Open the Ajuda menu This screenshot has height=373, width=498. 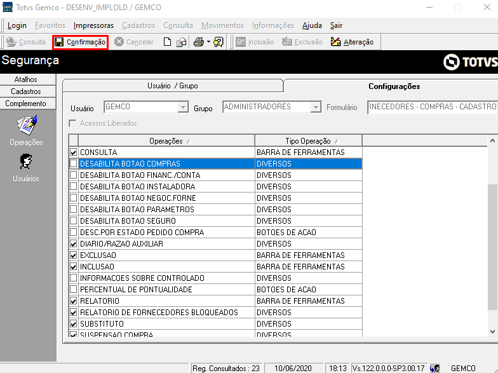pos(312,25)
